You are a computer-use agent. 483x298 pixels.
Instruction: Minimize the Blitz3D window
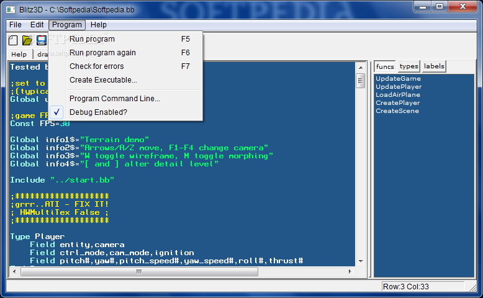(423, 6)
